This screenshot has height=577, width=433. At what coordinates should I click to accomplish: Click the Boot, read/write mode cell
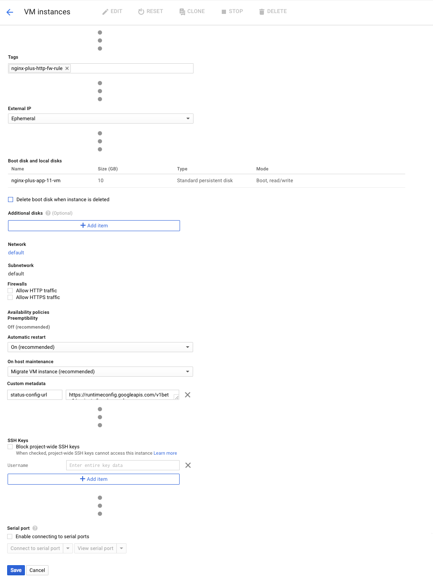(274, 181)
